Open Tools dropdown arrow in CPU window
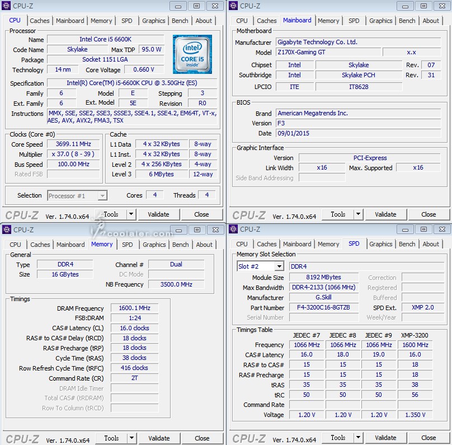The height and width of the screenshot is (445, 452). click(131, 214)
